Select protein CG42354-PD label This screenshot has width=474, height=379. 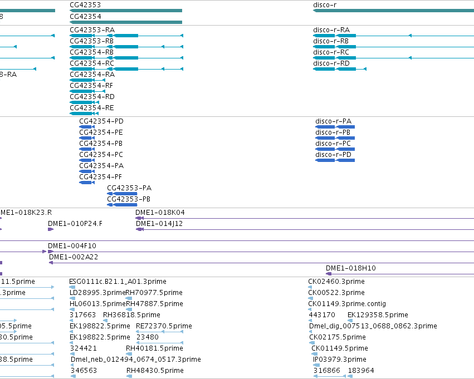[101, 121]
